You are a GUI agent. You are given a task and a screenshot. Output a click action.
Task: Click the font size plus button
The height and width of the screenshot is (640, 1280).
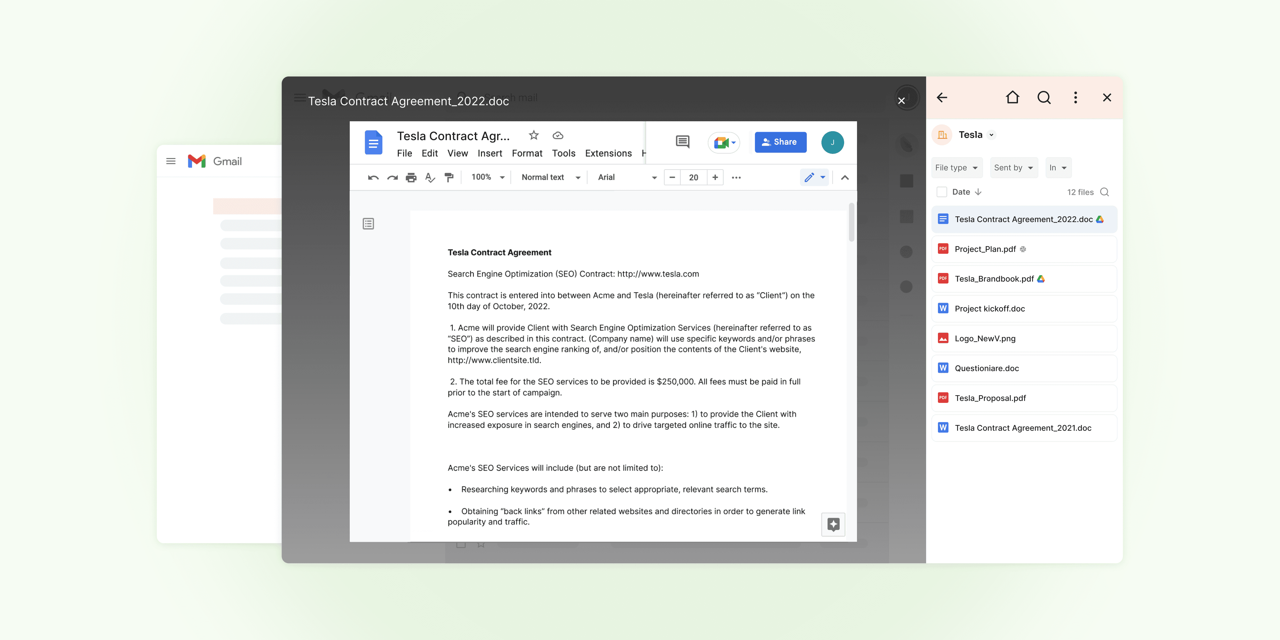pos(715,177)
